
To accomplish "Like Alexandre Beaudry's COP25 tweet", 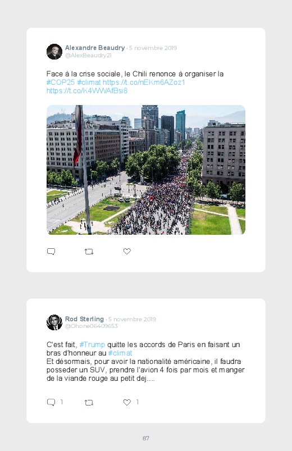I will point(127,251).
